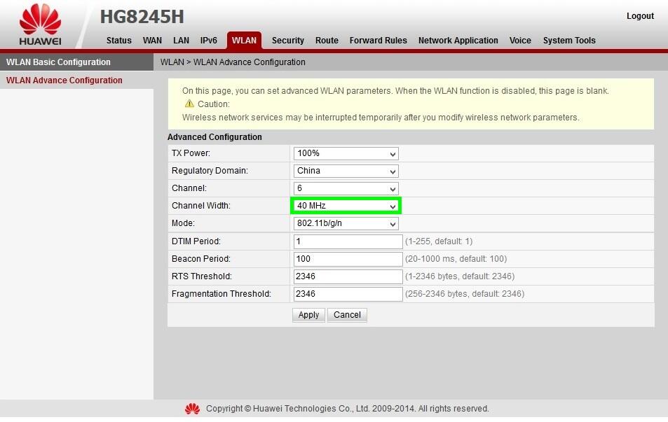Expand the Regulatory Domain dropdown
668x422 pixels.
346,171
